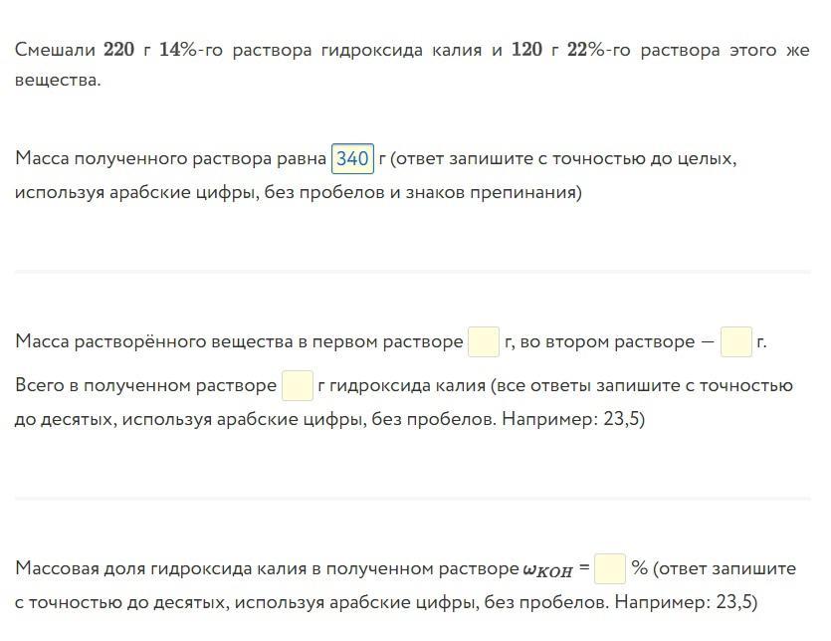Click the answer field containing 340
Viewport: 831px width, 641px height.
(x=352, y=159)
